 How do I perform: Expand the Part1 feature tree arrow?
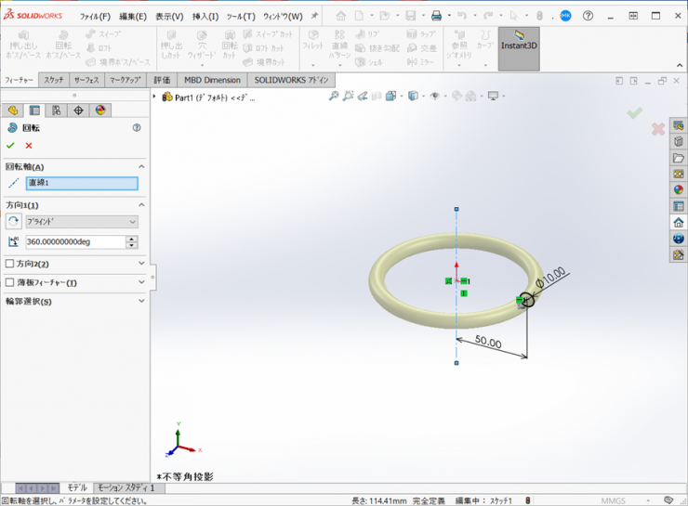pyautogui.click(x=155, y=97)
